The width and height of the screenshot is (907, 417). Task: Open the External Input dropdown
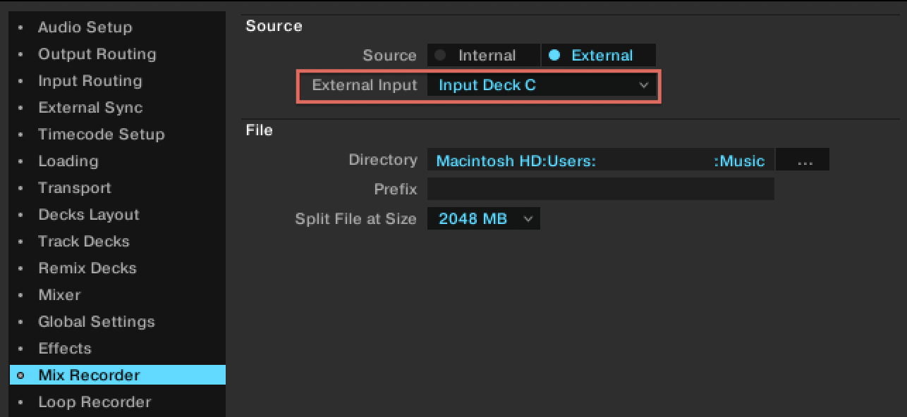point(542,85)
